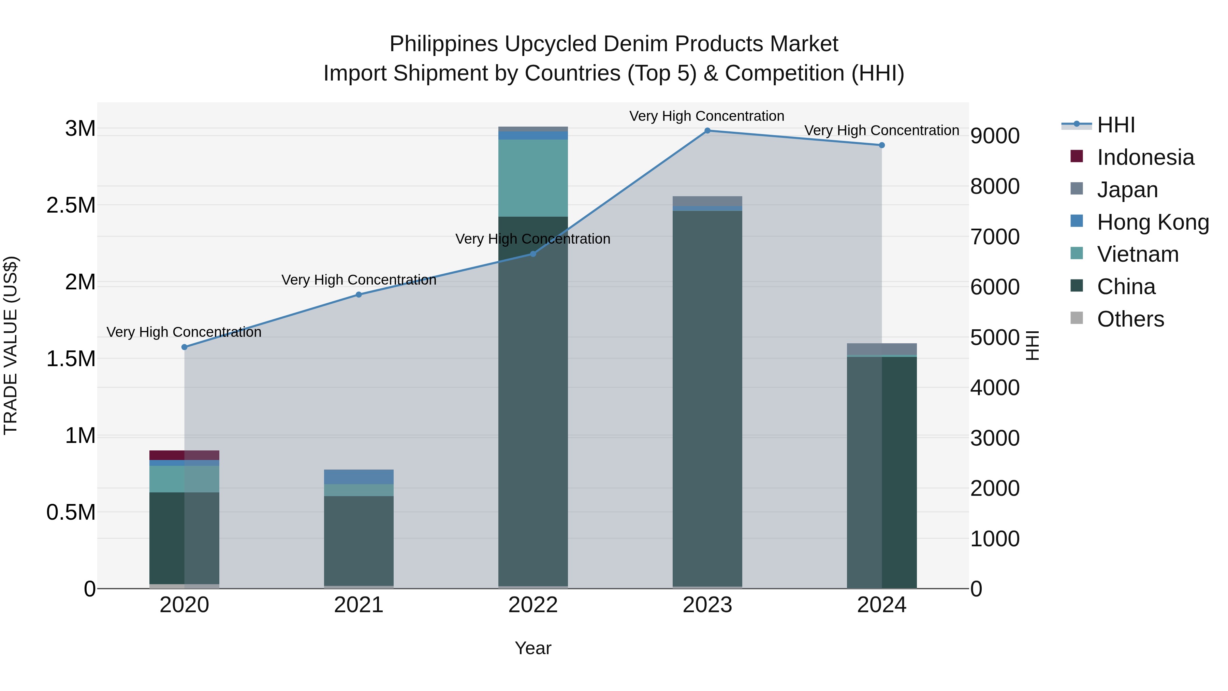Image resolution: width=1228 pixels, height=691 pixels.
Task: Click the TRADE VALUE (US$) axis title
Action: [11, 345]
